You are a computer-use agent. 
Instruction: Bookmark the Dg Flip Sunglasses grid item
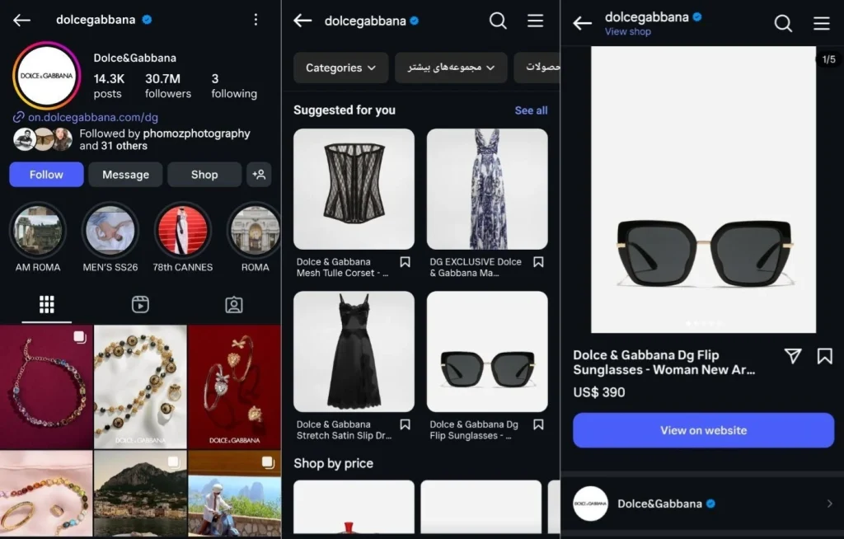pos(538,424)
